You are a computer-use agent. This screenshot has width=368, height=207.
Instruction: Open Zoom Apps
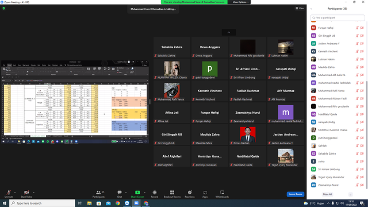pyautogui.click(x=205, y=194)
